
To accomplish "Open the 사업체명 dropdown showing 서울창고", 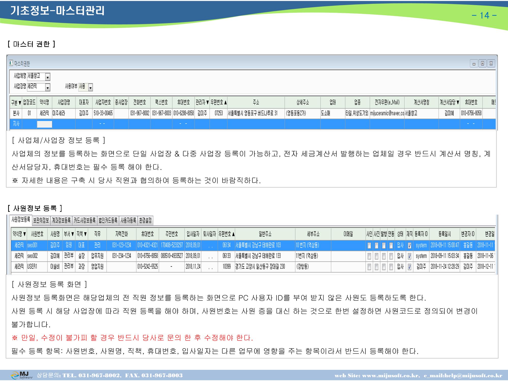I will [48, 77].
